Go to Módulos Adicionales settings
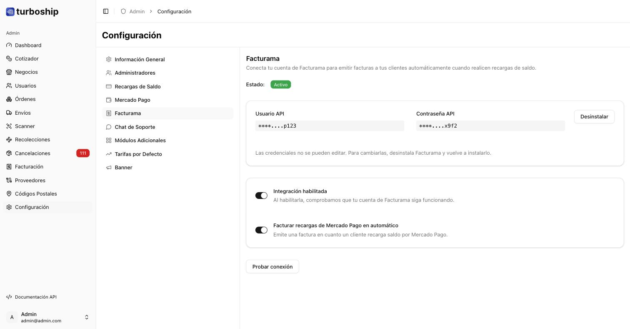 (167, 141)
